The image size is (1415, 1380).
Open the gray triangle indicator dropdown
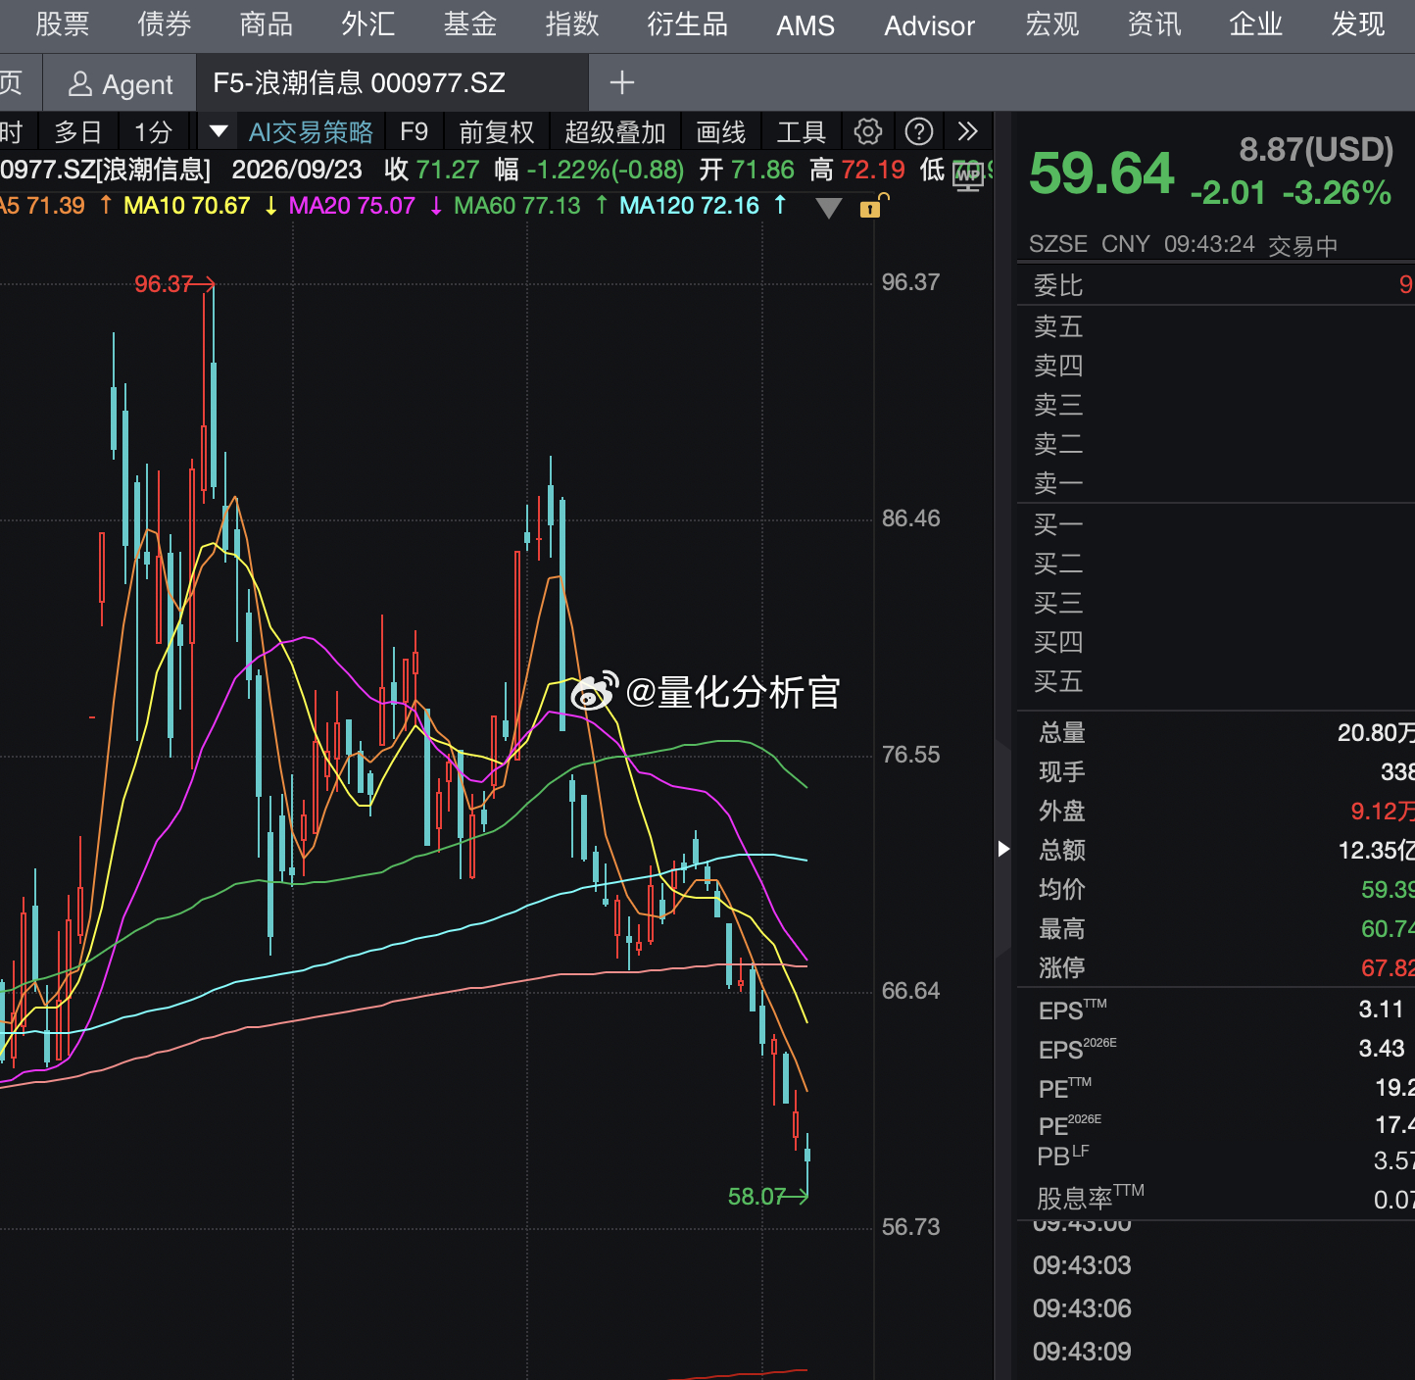829,207
